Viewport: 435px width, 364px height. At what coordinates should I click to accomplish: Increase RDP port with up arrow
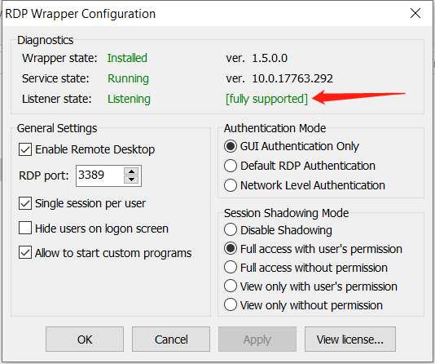pos(131,171)
